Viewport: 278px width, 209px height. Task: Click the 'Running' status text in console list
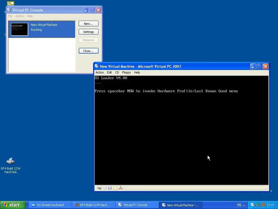pos(36,30)
